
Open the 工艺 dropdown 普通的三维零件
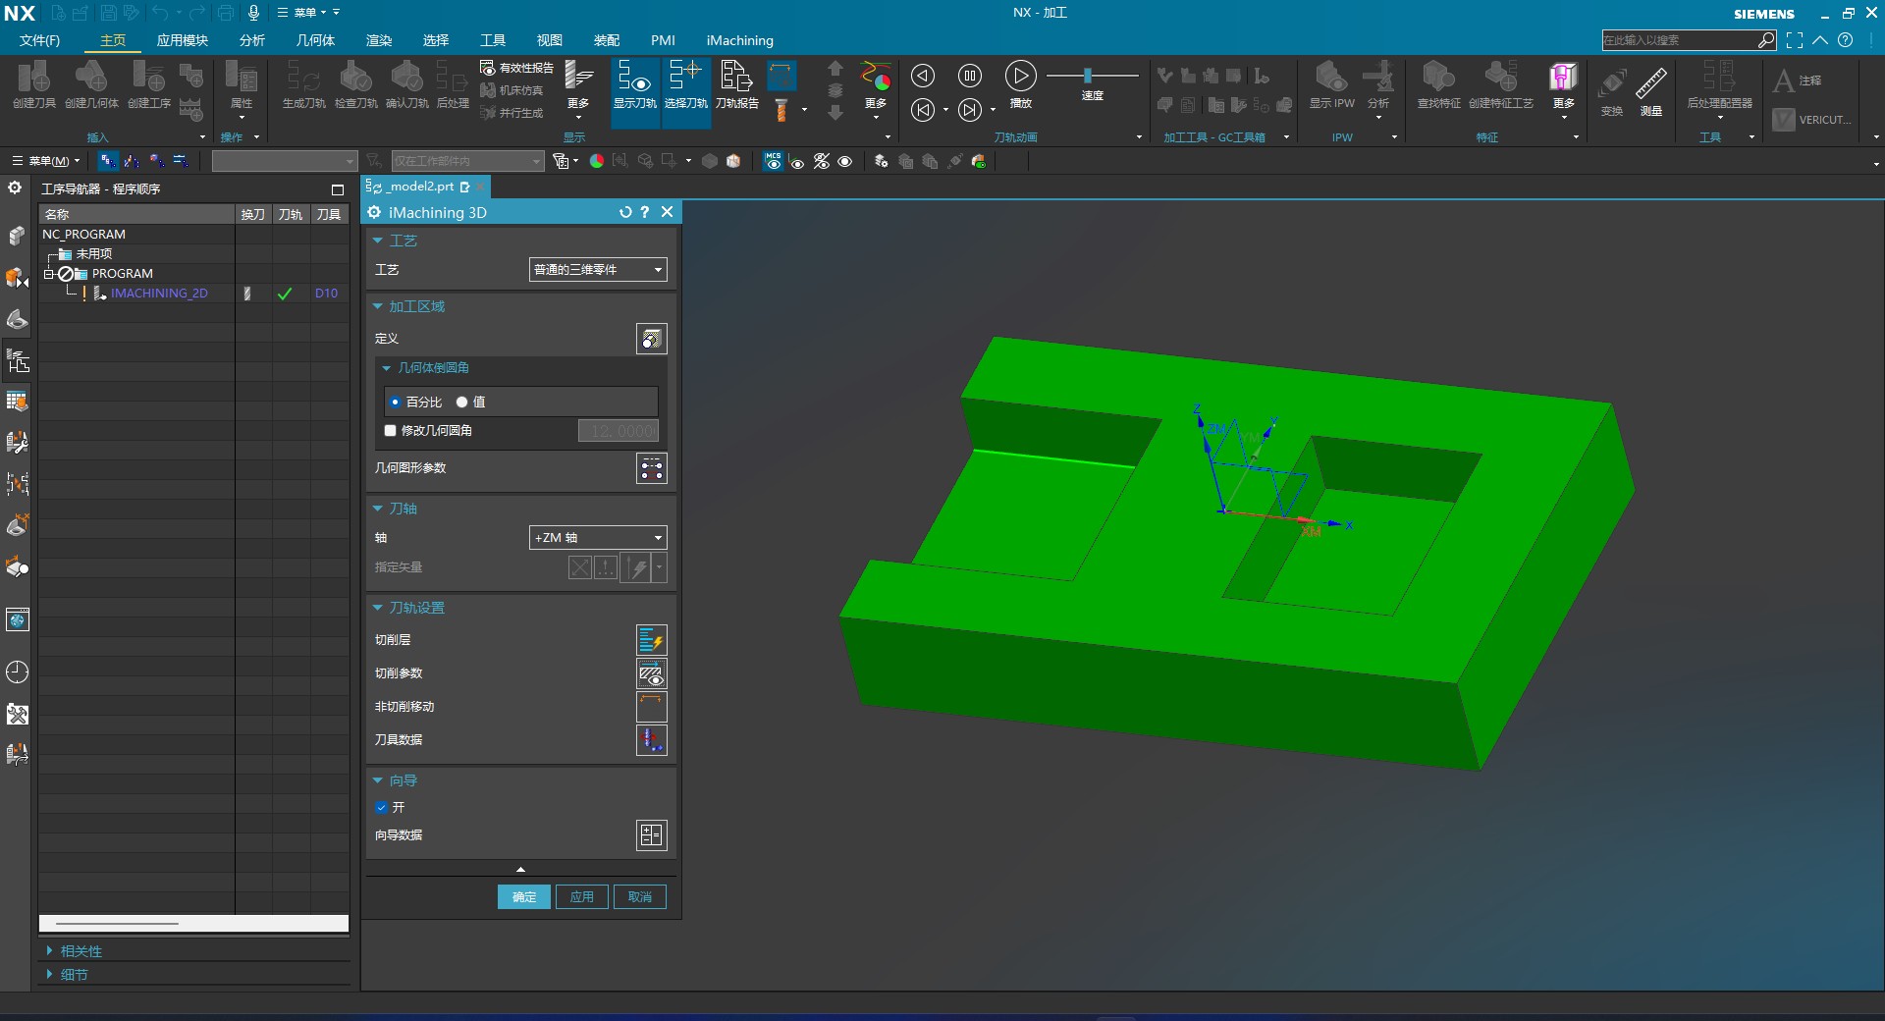click(598, 270)
